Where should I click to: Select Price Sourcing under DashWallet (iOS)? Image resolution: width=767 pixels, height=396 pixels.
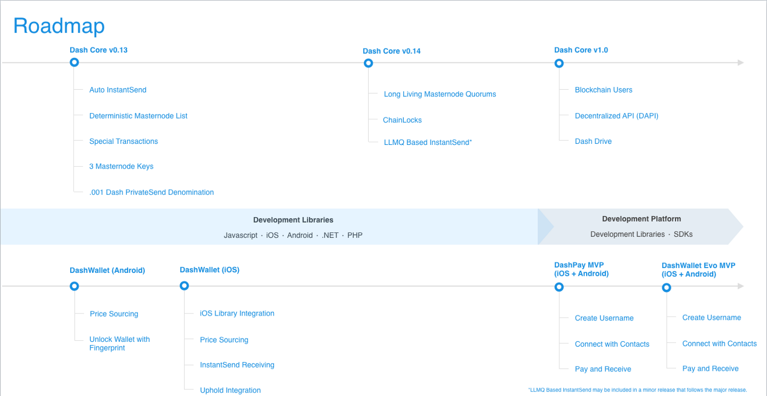click(x=224, y=340)
